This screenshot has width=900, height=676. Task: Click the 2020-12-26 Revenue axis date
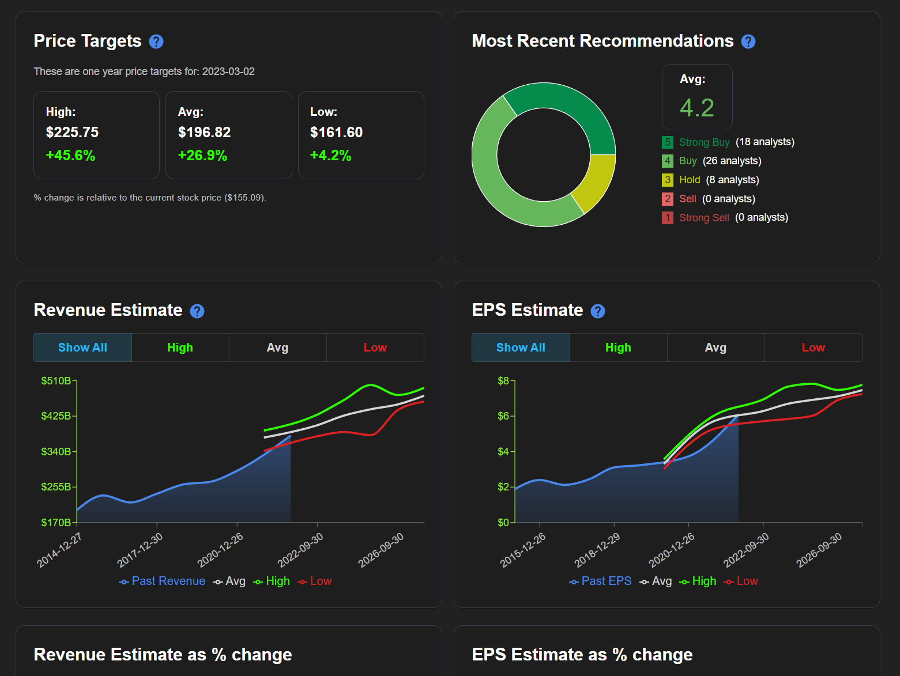tap(220, 550)
